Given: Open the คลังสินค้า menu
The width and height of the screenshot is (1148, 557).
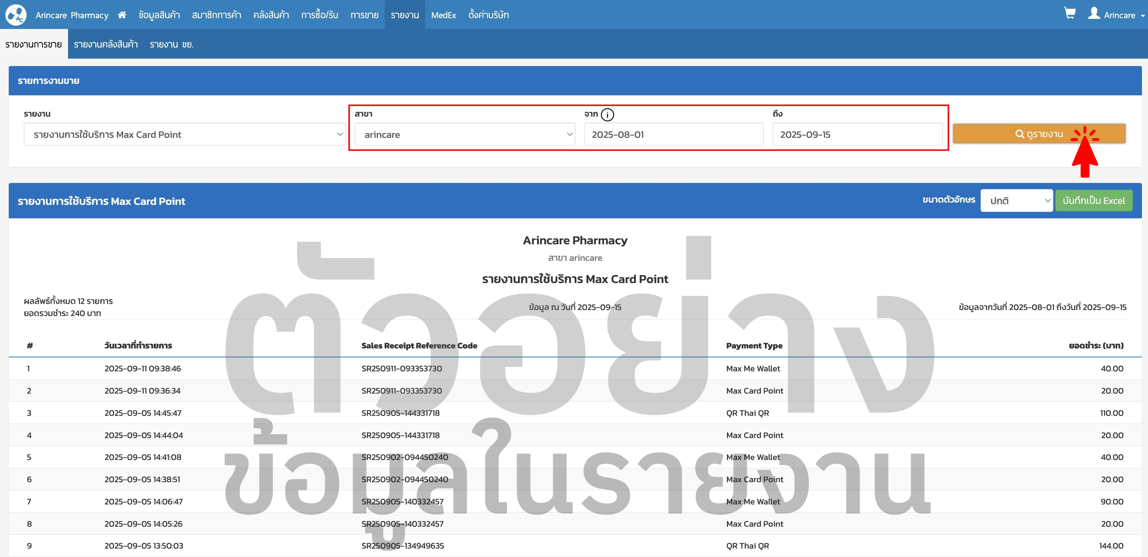Looking at the screenshot, I should point(271,15).
